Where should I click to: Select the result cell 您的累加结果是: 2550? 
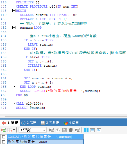(x=45, y=142)
